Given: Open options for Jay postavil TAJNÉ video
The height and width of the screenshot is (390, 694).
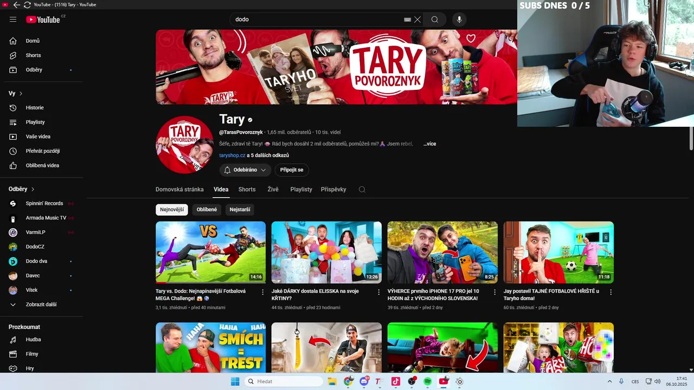Looking at the screenshot, I should 611,292.
